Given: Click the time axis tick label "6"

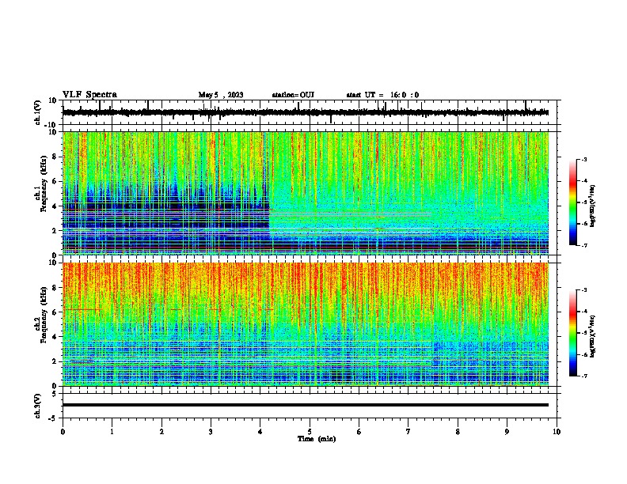Looking at the screenshot, I should (x=359, y=432).
